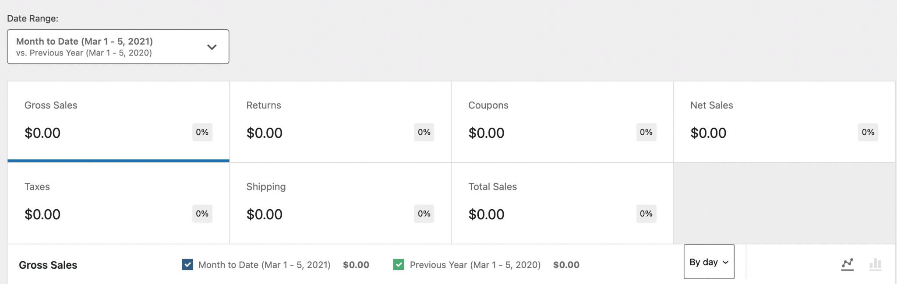
Task: Open the By day interval dropdown
Action: tap(708, 262)
